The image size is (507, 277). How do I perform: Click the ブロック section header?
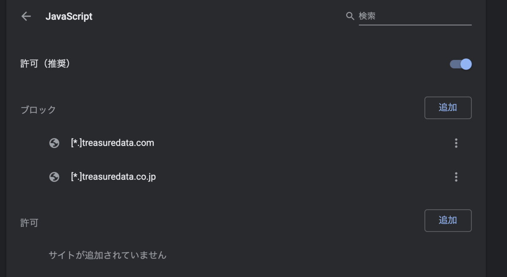pos(38,109)
